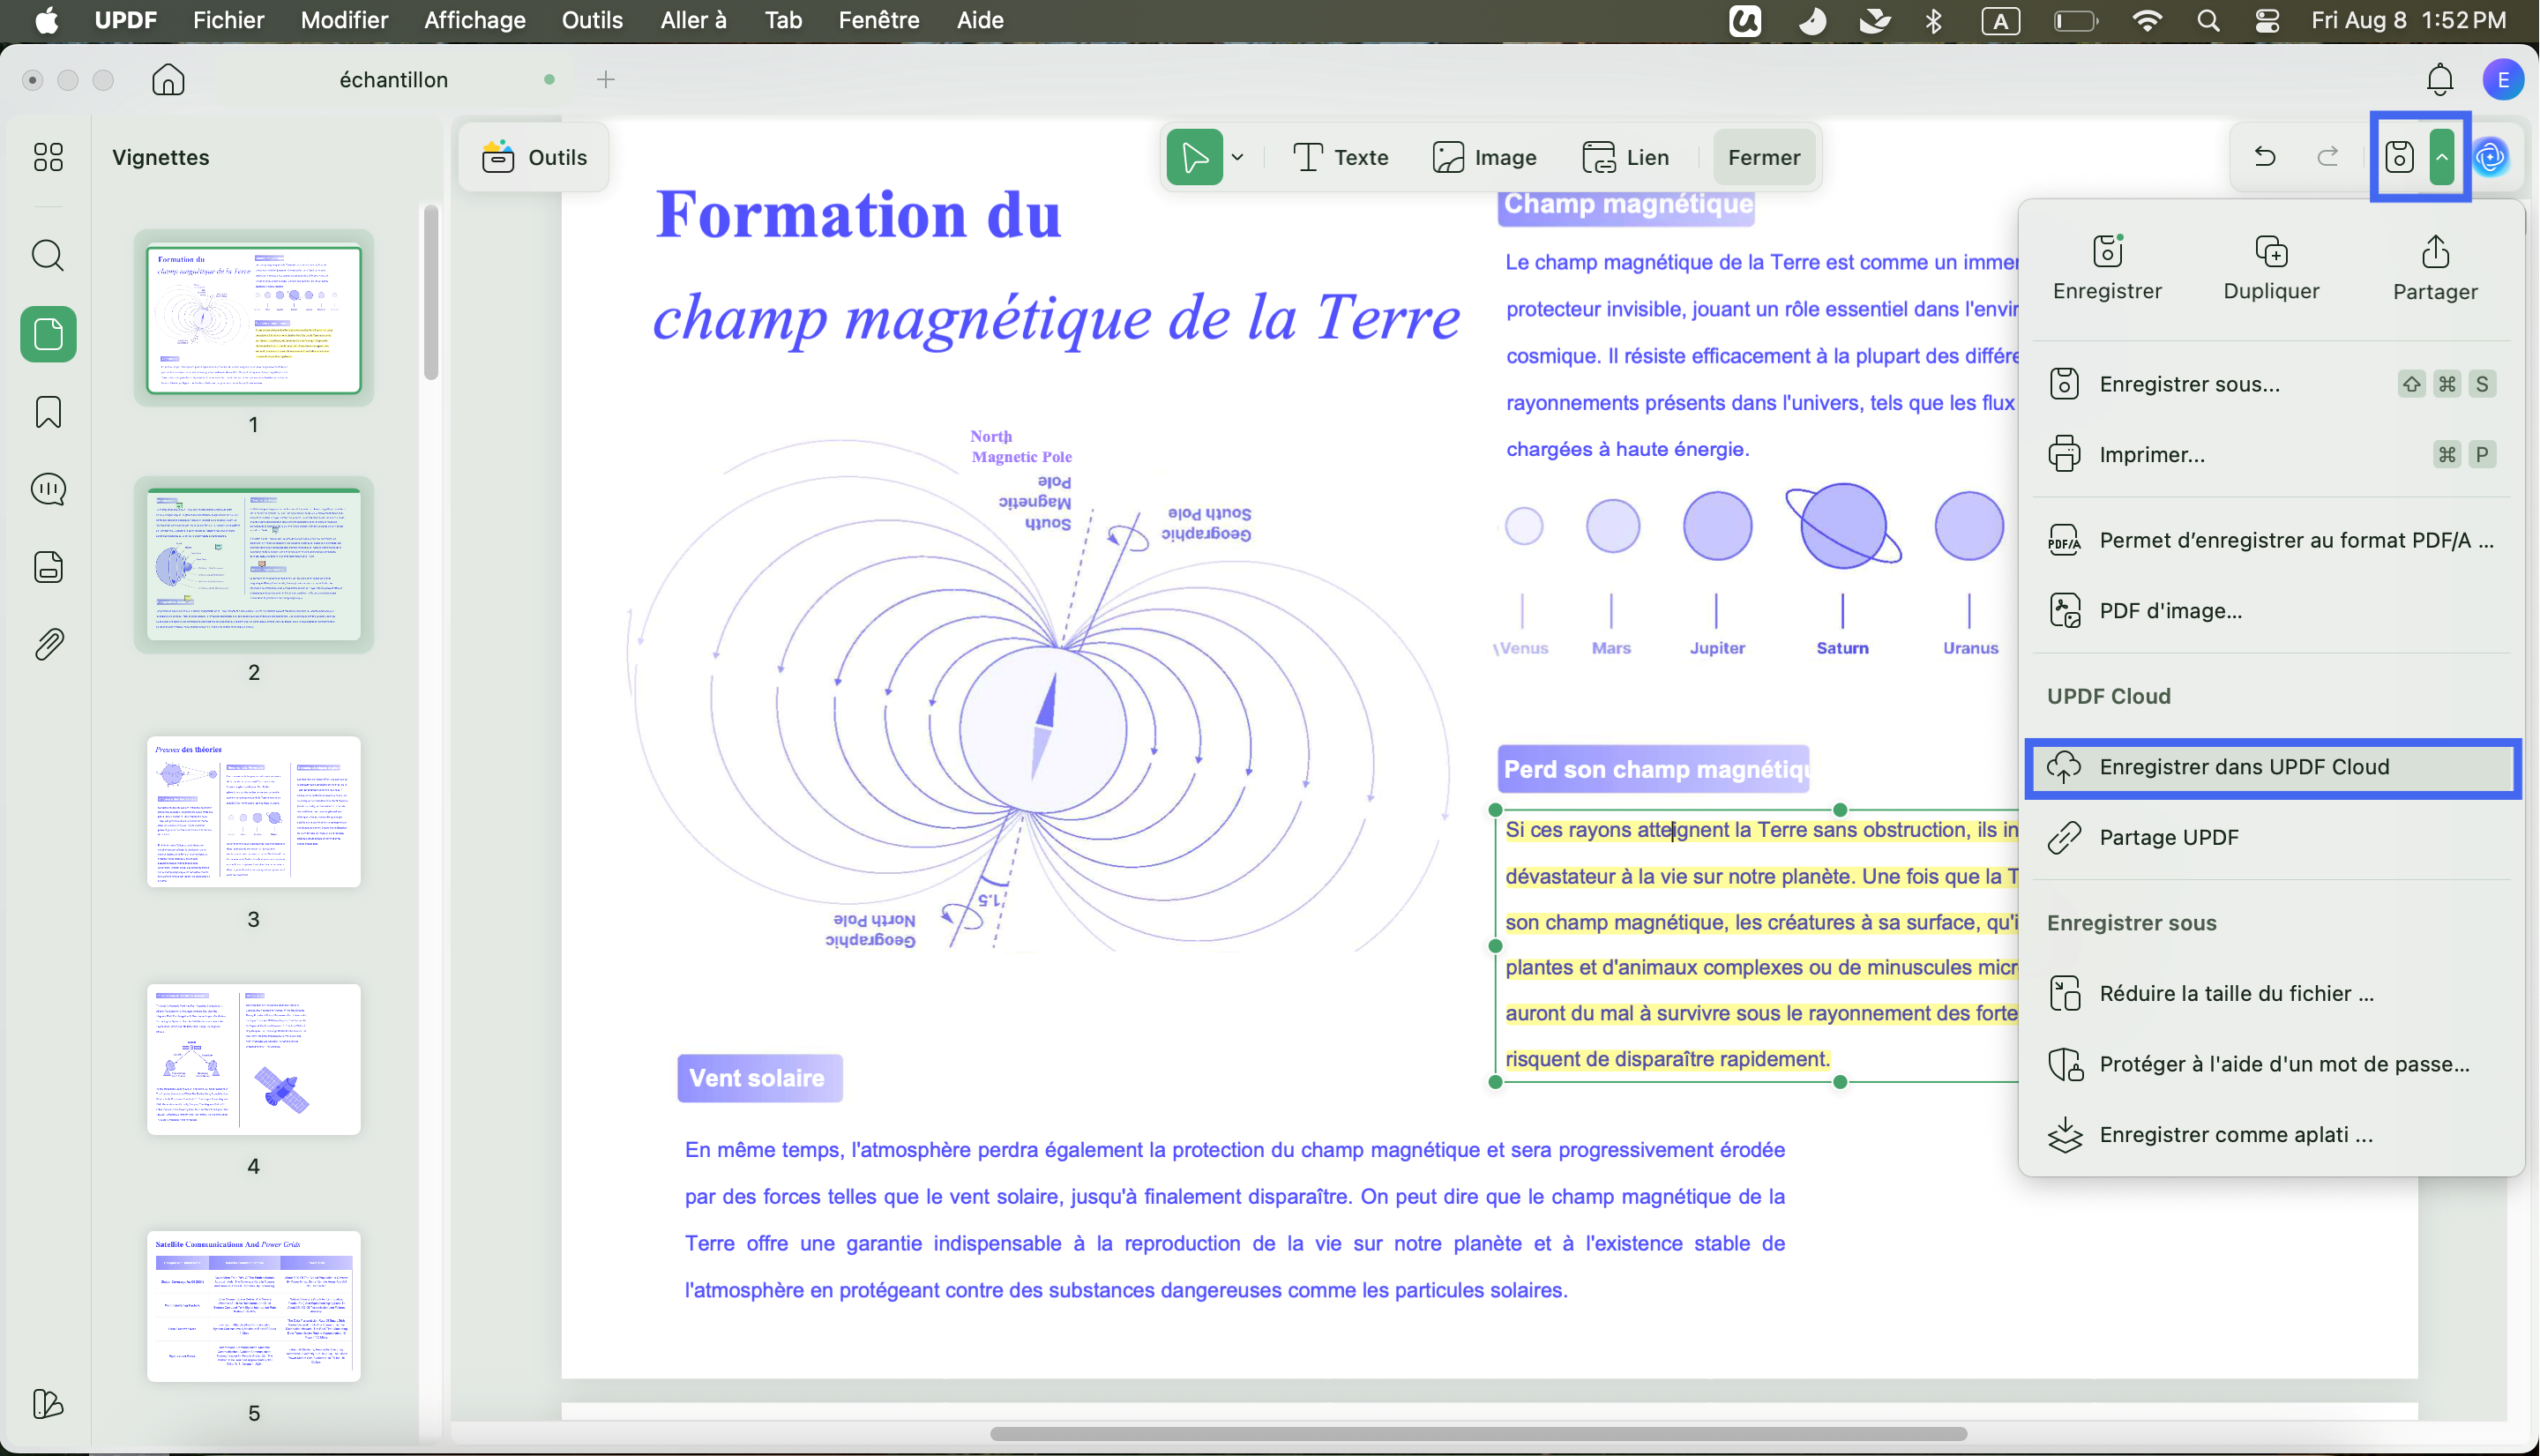Expand the cursor tool dropdown arrow
This screenshot has width=2540, height=1456.
coord(1237,157)
